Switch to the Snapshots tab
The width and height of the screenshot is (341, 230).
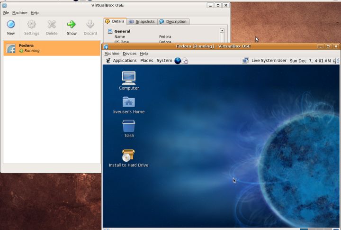(x=142, y=21)
